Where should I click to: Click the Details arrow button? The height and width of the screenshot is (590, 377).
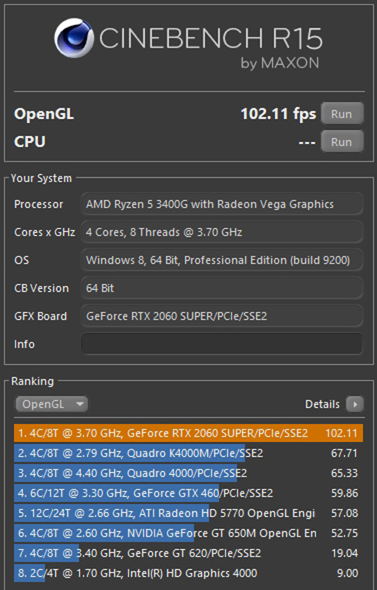point(355,404)
